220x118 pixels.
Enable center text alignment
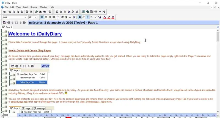click(46, 17)
